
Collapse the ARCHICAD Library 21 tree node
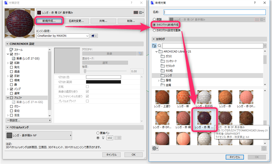point(157,52)
